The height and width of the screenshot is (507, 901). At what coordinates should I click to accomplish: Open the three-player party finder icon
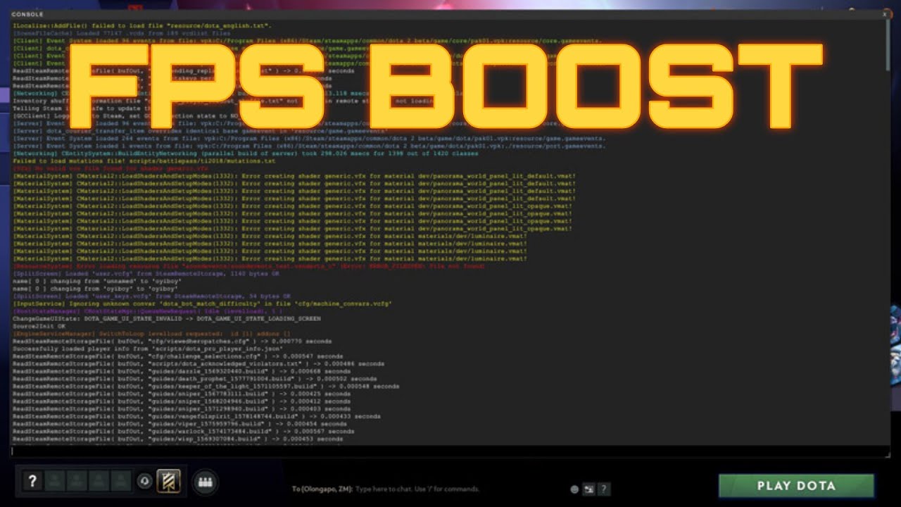pyautogui.click(x=205, y=482)
